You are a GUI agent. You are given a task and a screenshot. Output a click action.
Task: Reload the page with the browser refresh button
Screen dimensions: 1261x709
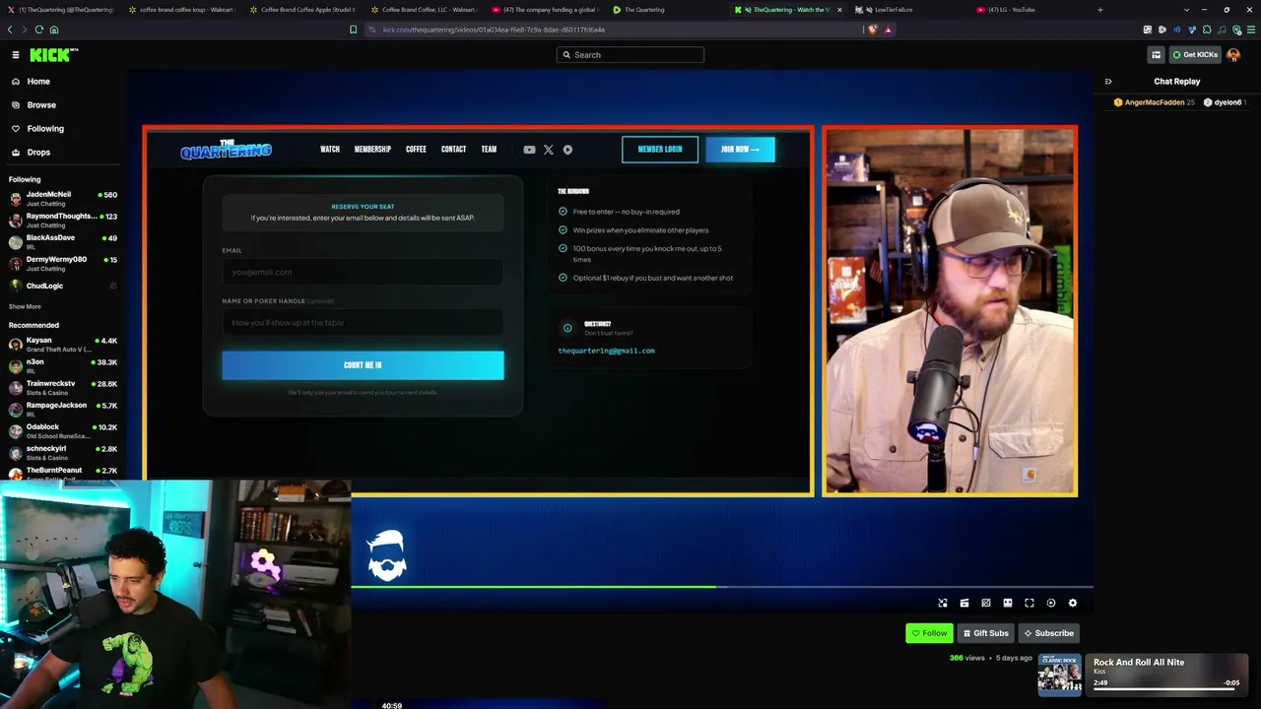pos(39,30)
